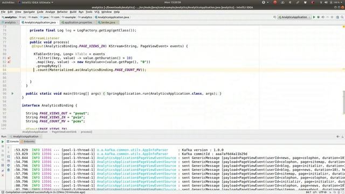
Task: Open IntelliJ IDEA app menu in top bar
Action: [x=36, y=2]
